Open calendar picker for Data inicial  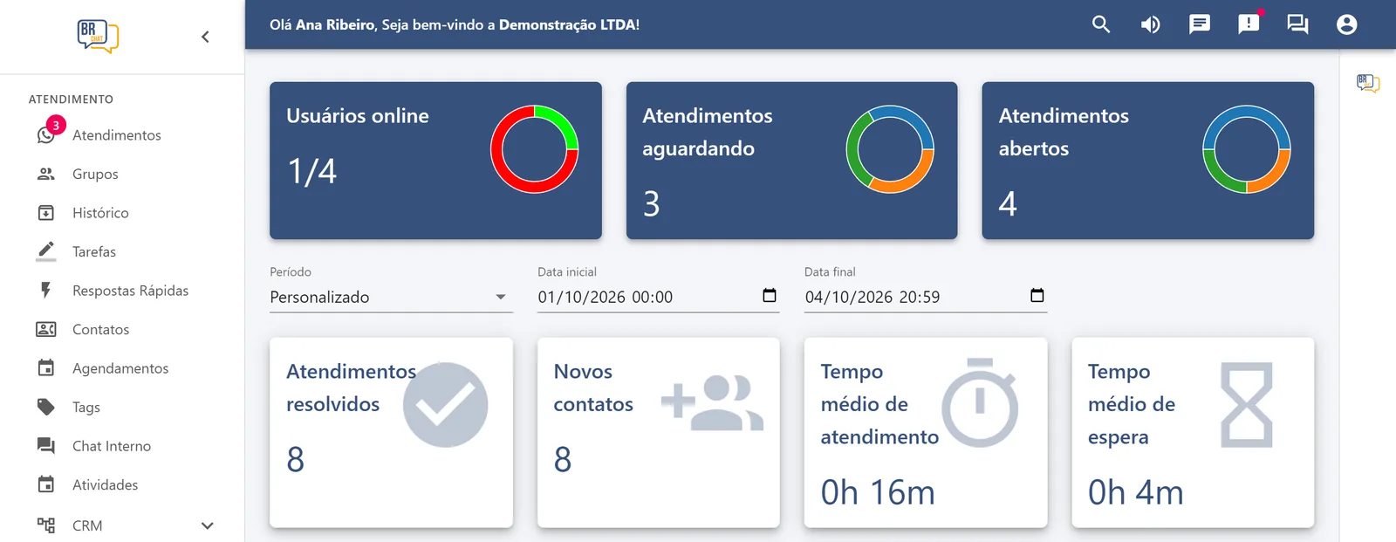pyautogui.click(x=770, y=295)
